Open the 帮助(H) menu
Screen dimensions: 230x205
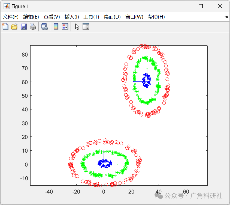(157, 17)
